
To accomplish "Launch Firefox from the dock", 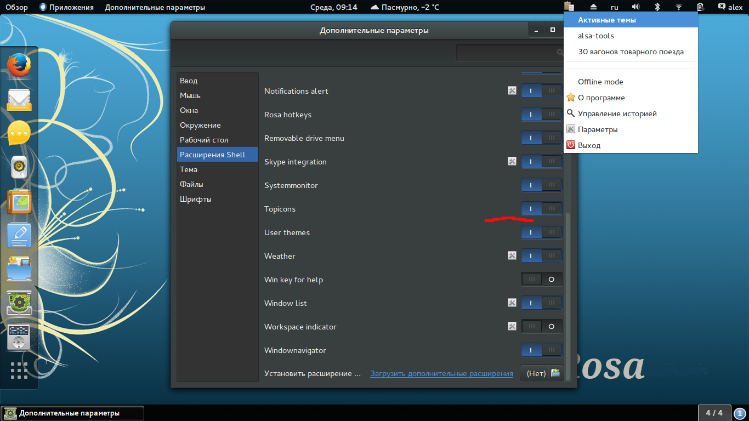I will pyautogui.click(x=19, y=65).
